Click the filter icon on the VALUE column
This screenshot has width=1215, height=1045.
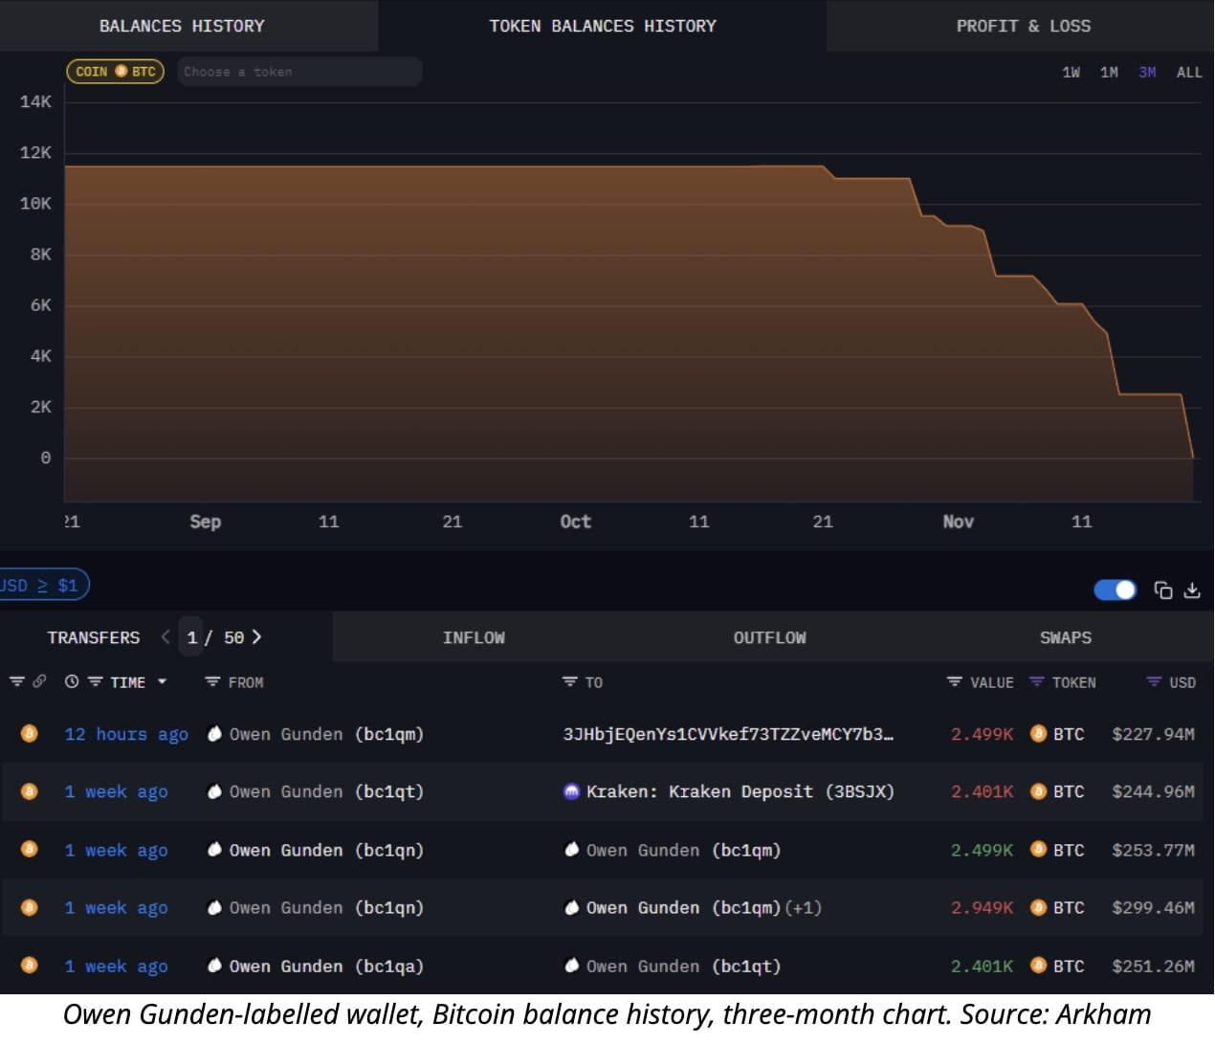(x=954, y=681)
